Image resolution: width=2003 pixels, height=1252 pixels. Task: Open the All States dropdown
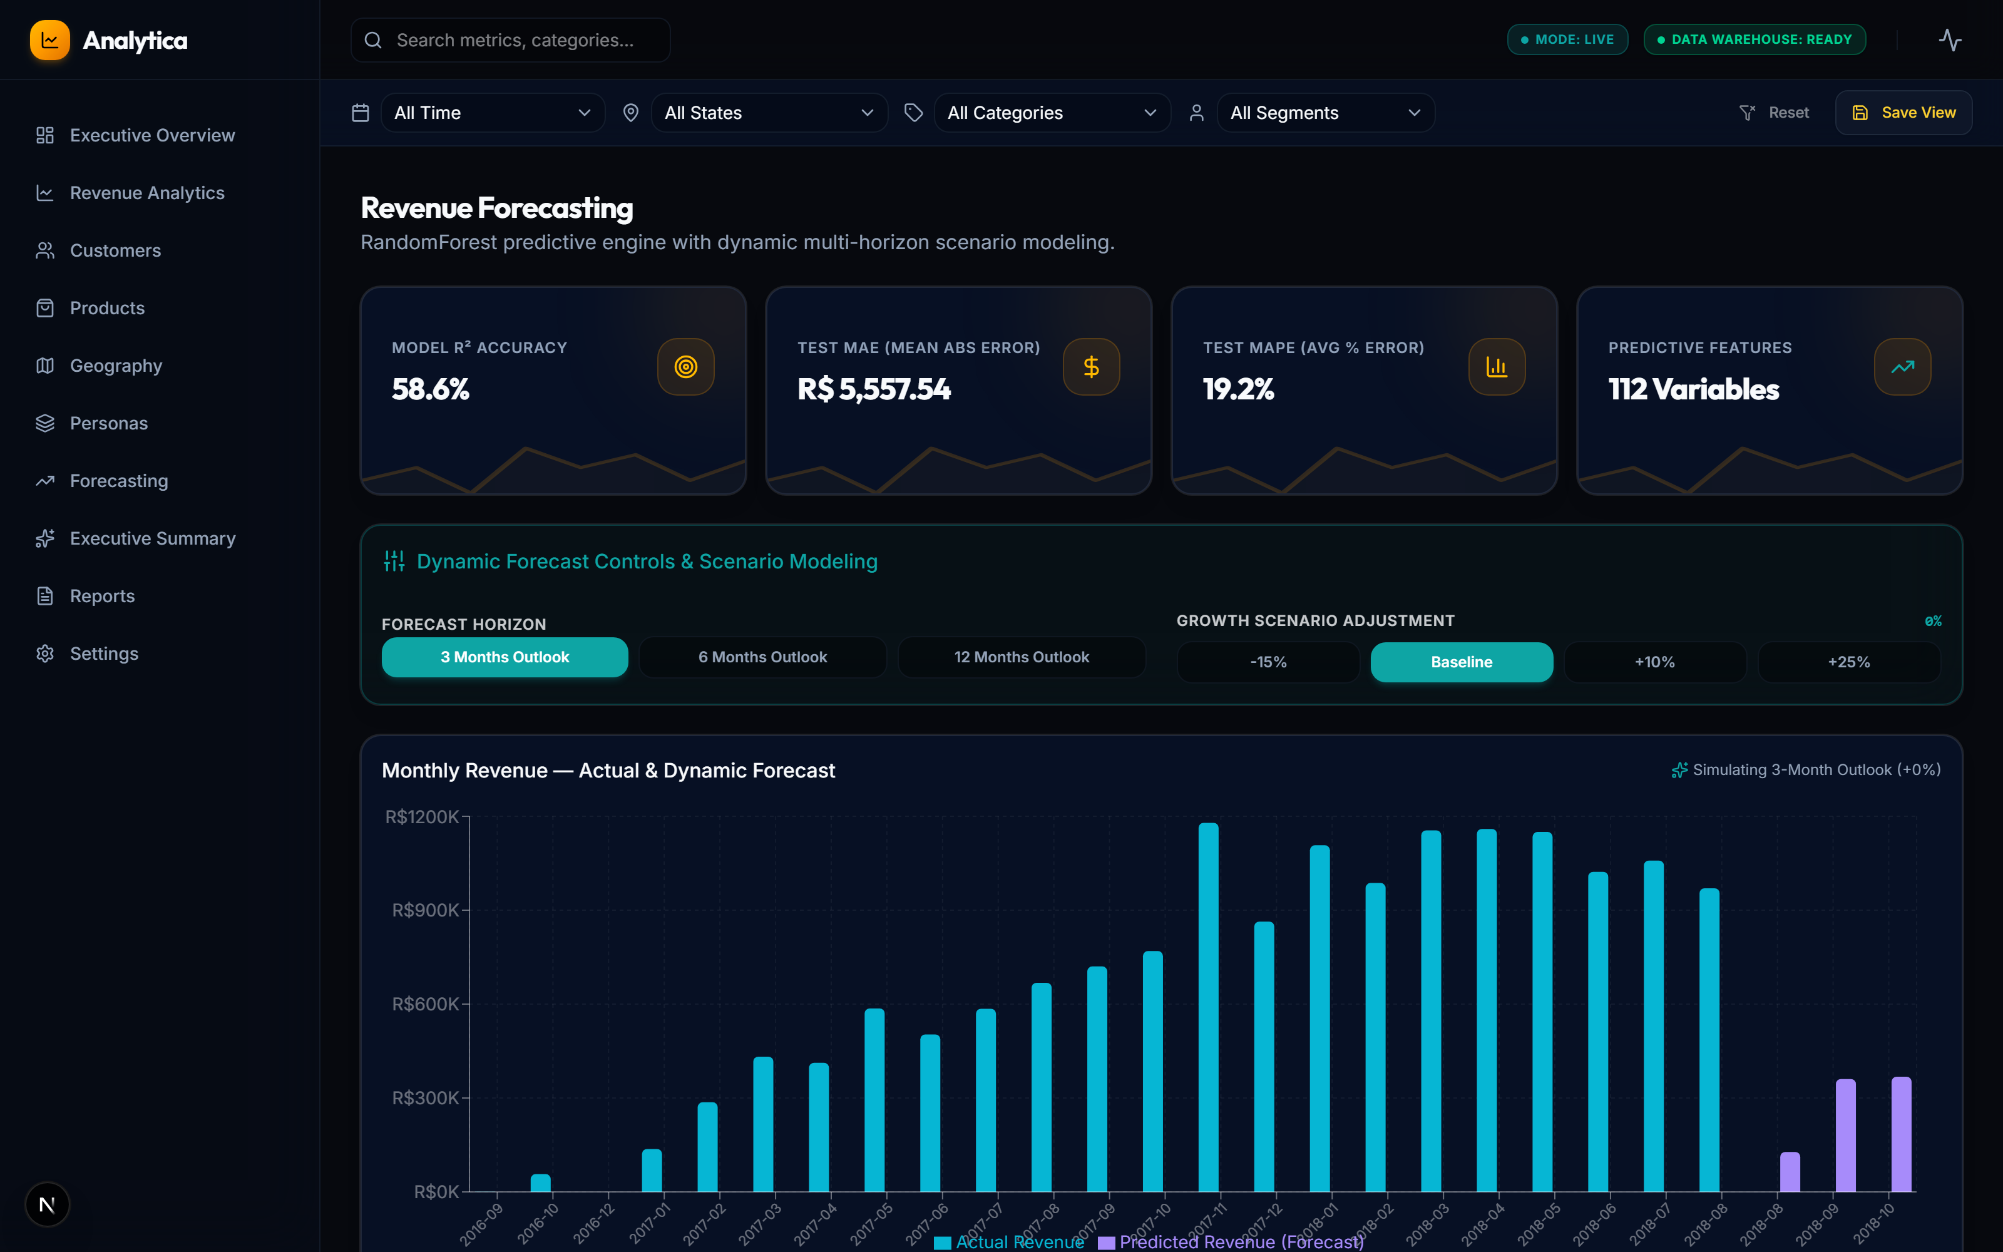coord(769,113)
